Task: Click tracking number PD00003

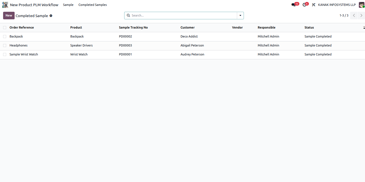Action: click(x=126, y=45)
